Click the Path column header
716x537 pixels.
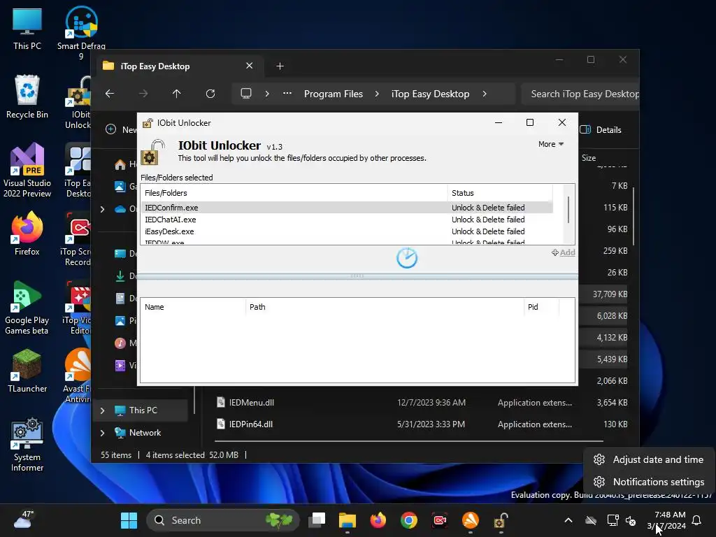385,307
